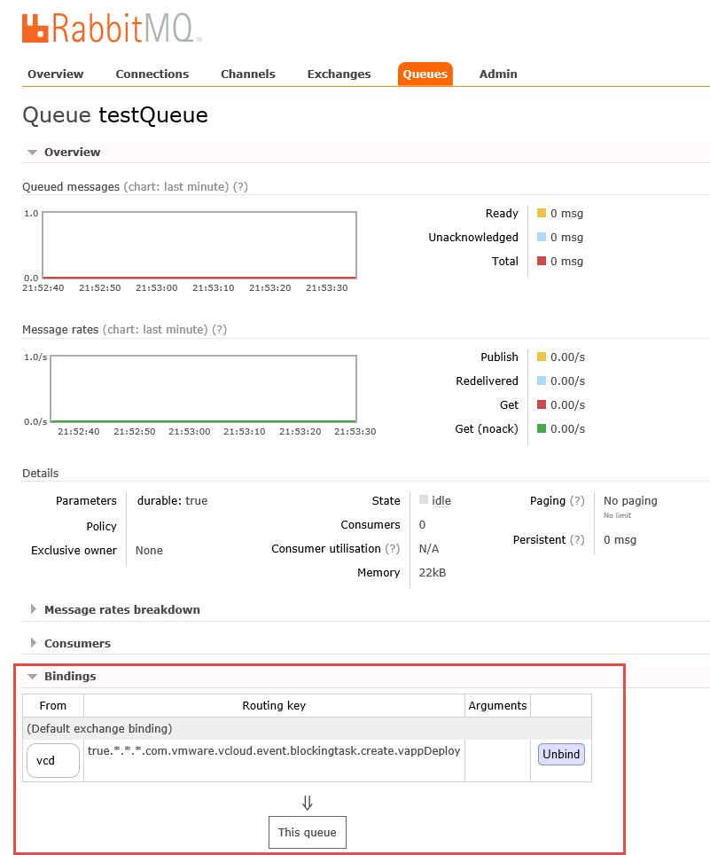Click the RabbitMQ logo icon
Image resolution: width=710 pixels, height=855 pixels.
35,27
